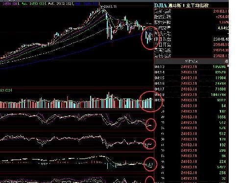The height and width of the screenshot is (183, 245).
Task: Open the detail button beside trades header
Action: click(226, 61)
